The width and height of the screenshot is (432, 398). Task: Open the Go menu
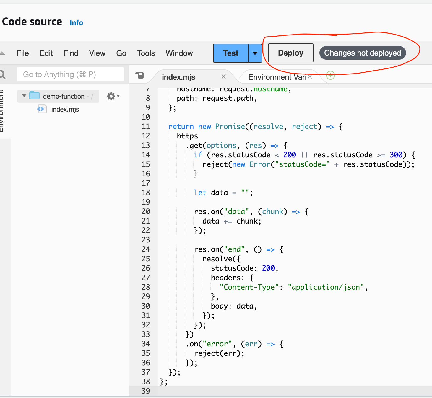(121, 53)
